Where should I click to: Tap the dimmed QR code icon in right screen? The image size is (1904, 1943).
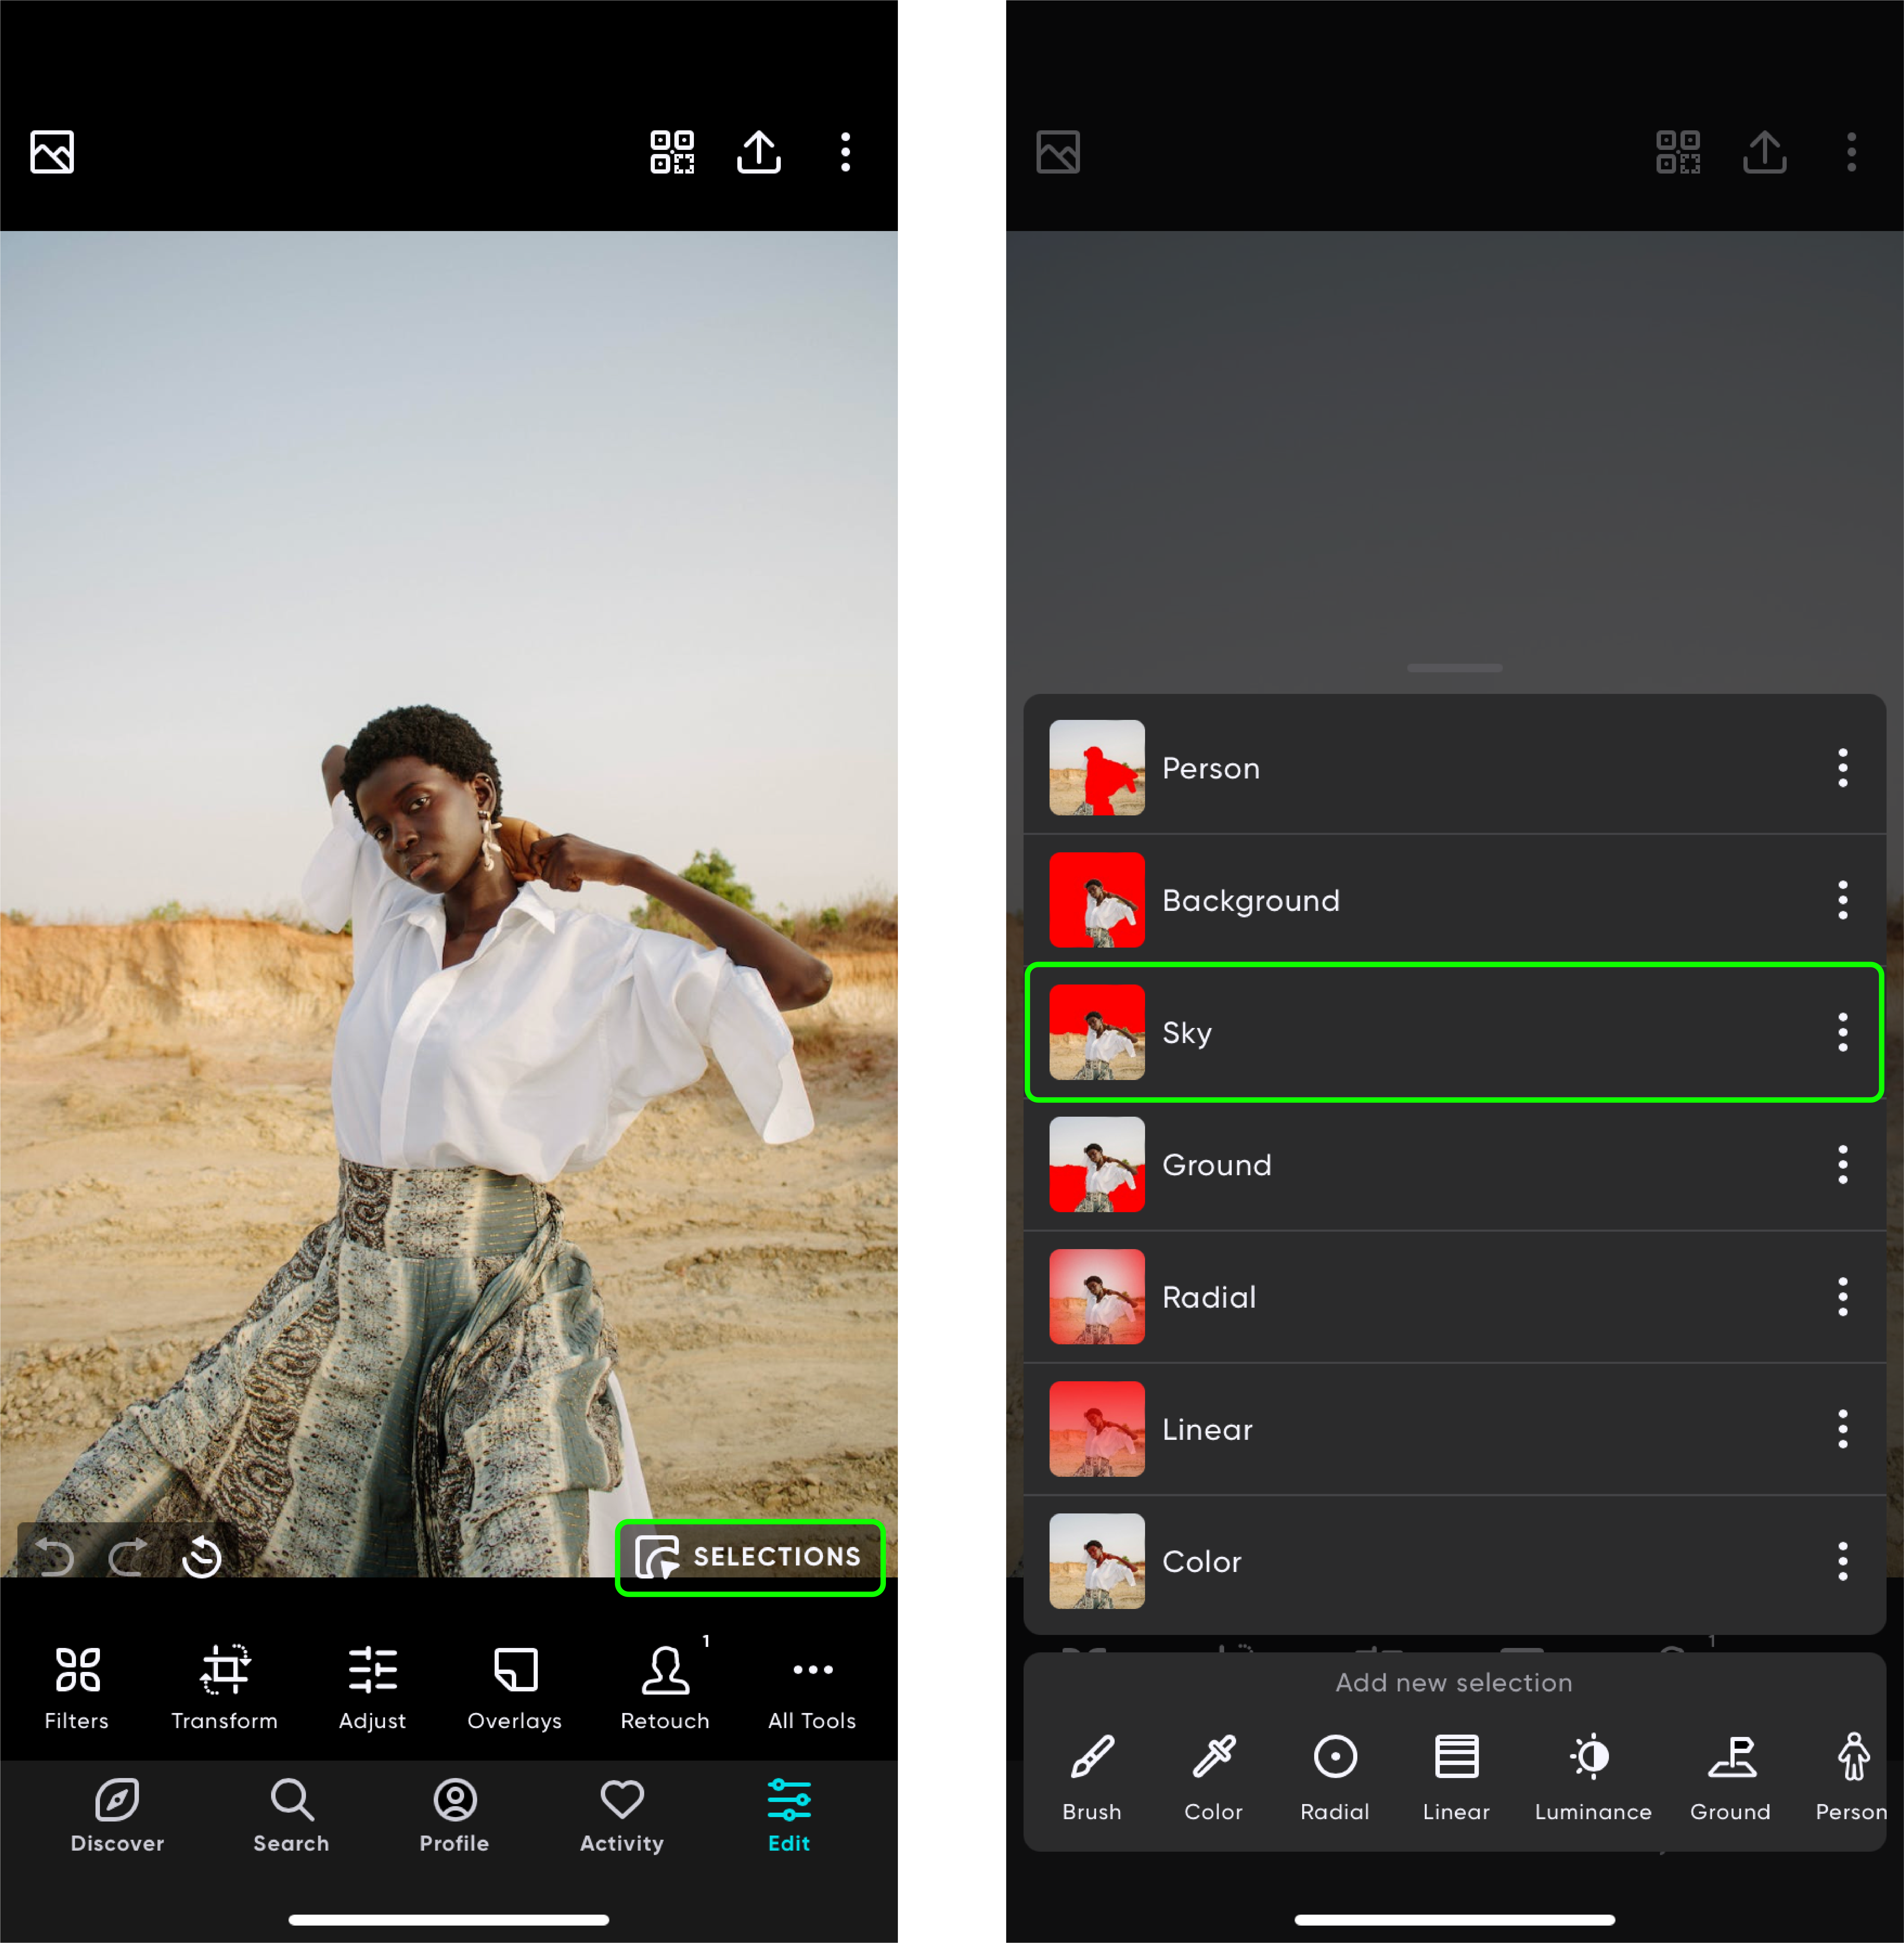pos(1678,152)
